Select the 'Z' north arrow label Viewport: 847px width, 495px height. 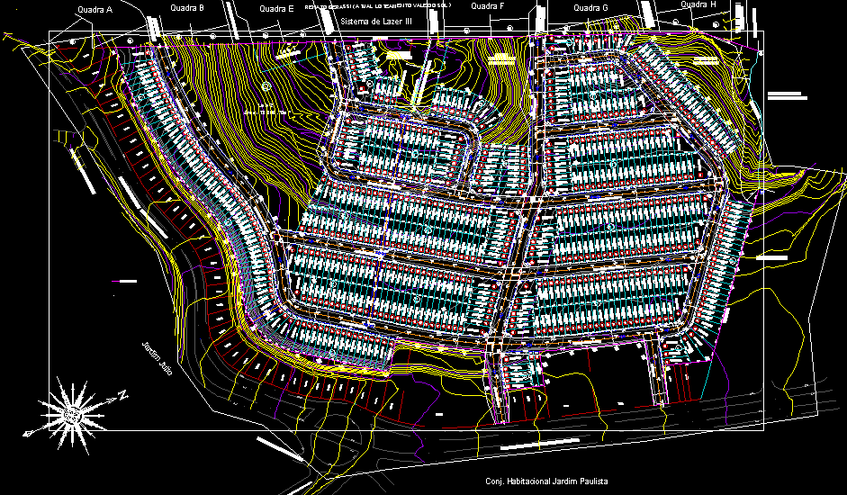pos(123,394)
